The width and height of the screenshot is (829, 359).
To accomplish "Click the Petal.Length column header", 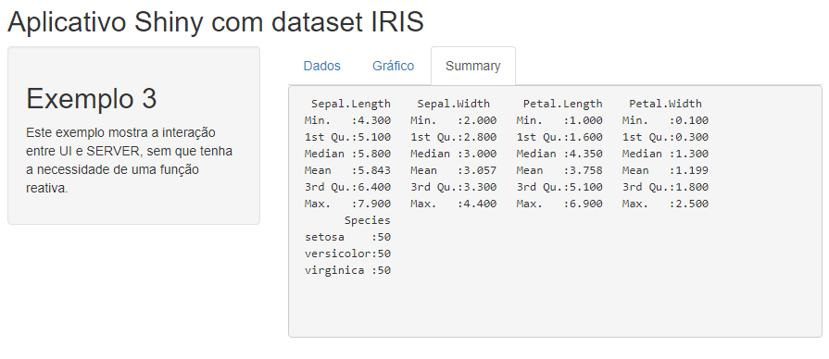I will point(562,104).
